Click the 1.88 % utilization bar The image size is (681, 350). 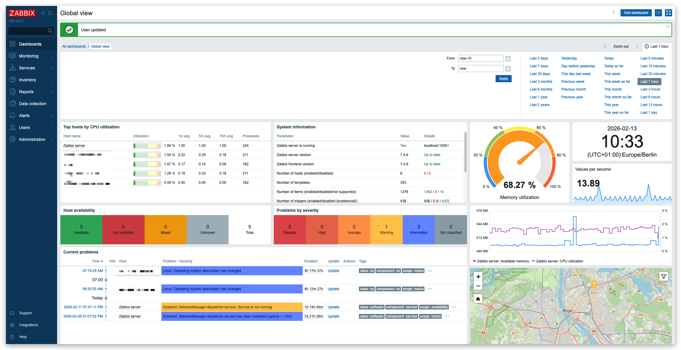[x=147, y=146]
